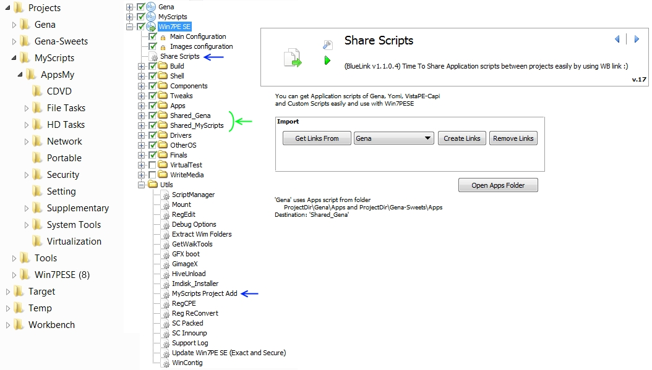This screenshot has width=652, height=370.
Task: Open the Virtualization folder
Action: (74, 242)
